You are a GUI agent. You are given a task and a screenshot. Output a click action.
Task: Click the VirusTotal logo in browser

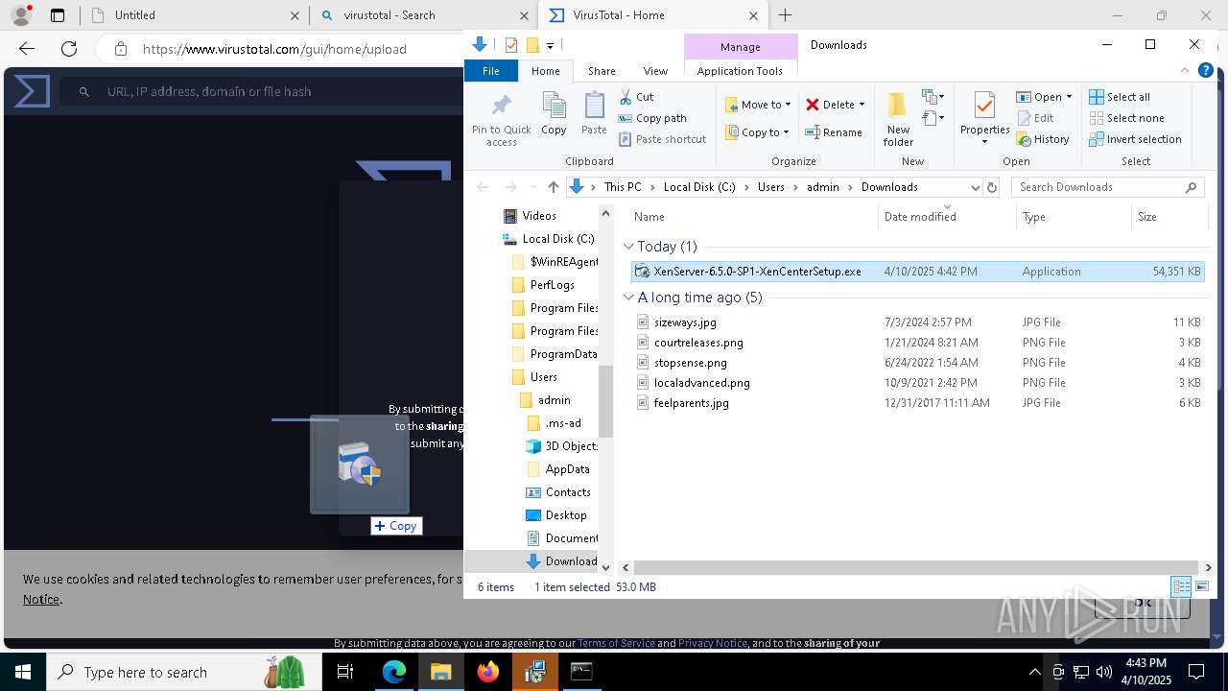(31, 91)
